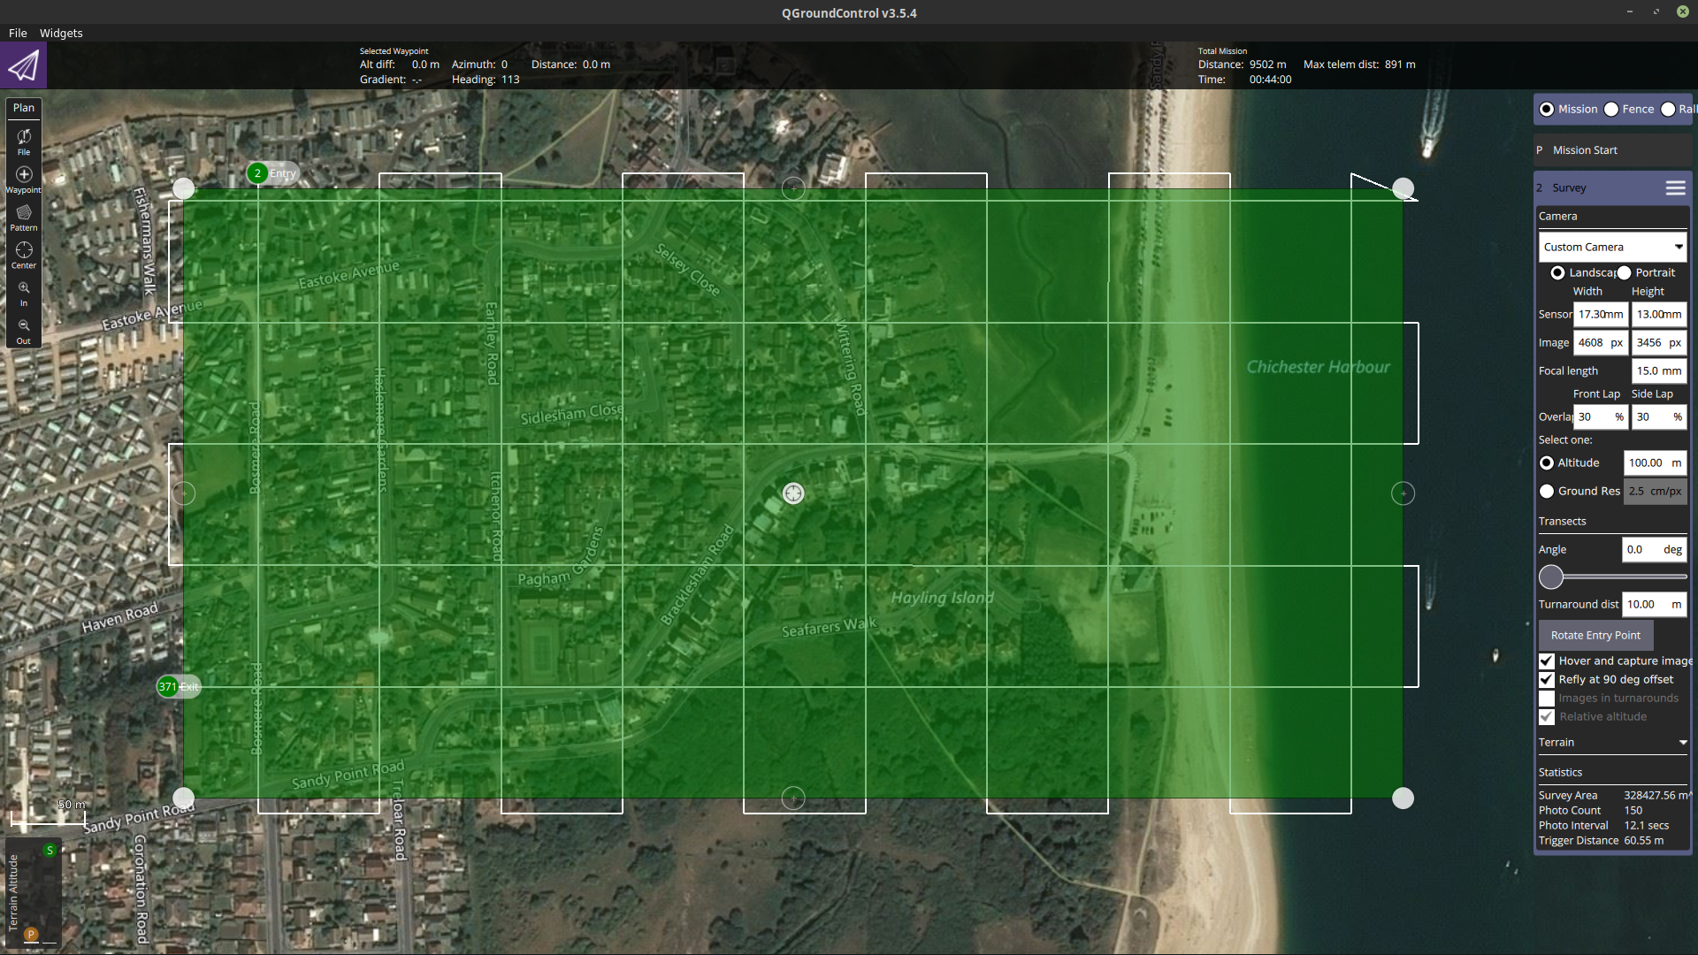Open the Survey hamburger menu icon
The height and width of the screenshot is (955, 1698).
click(1675, 187)
